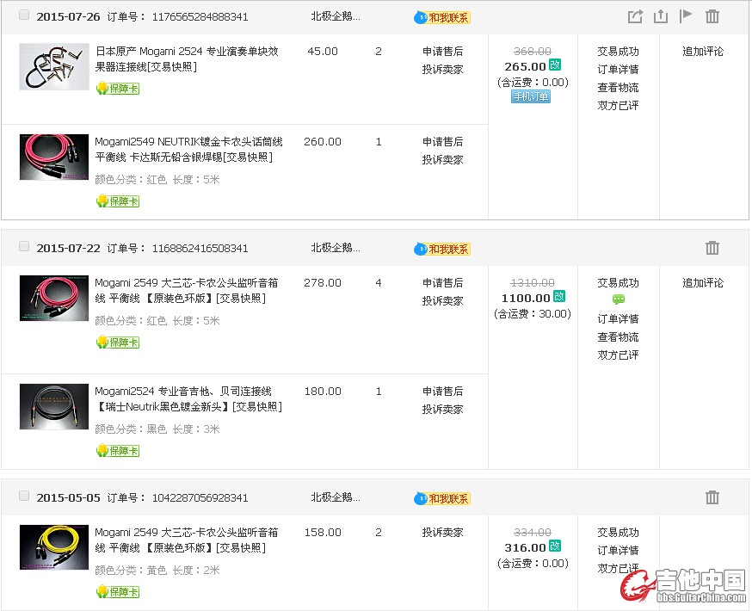Delete the 2015-07-26 order using the trash icon
752x611 pixels.
(712, 16)
